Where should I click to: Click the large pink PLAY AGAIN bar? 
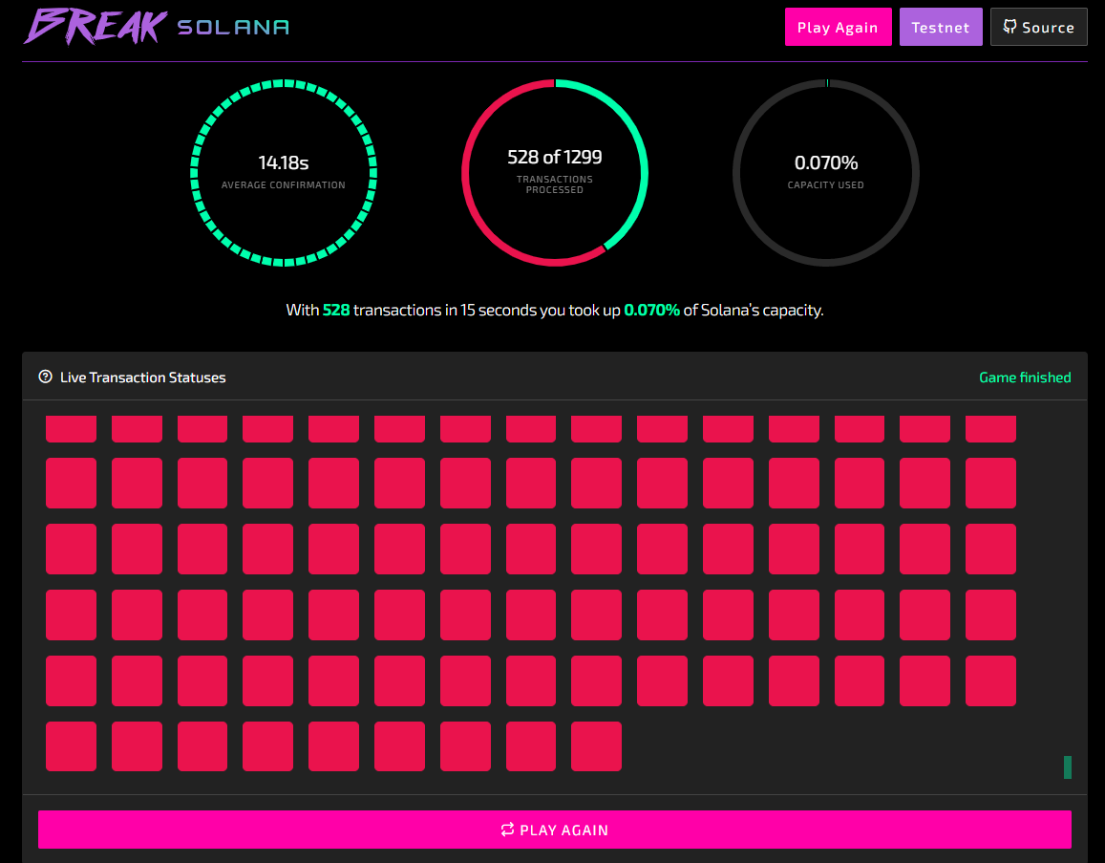point(555,830)
